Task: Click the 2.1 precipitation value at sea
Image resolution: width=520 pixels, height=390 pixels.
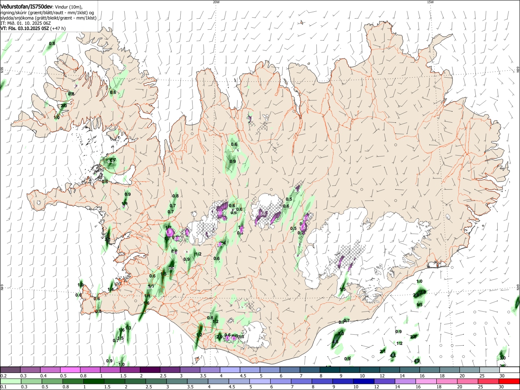Action: point(383,351)
